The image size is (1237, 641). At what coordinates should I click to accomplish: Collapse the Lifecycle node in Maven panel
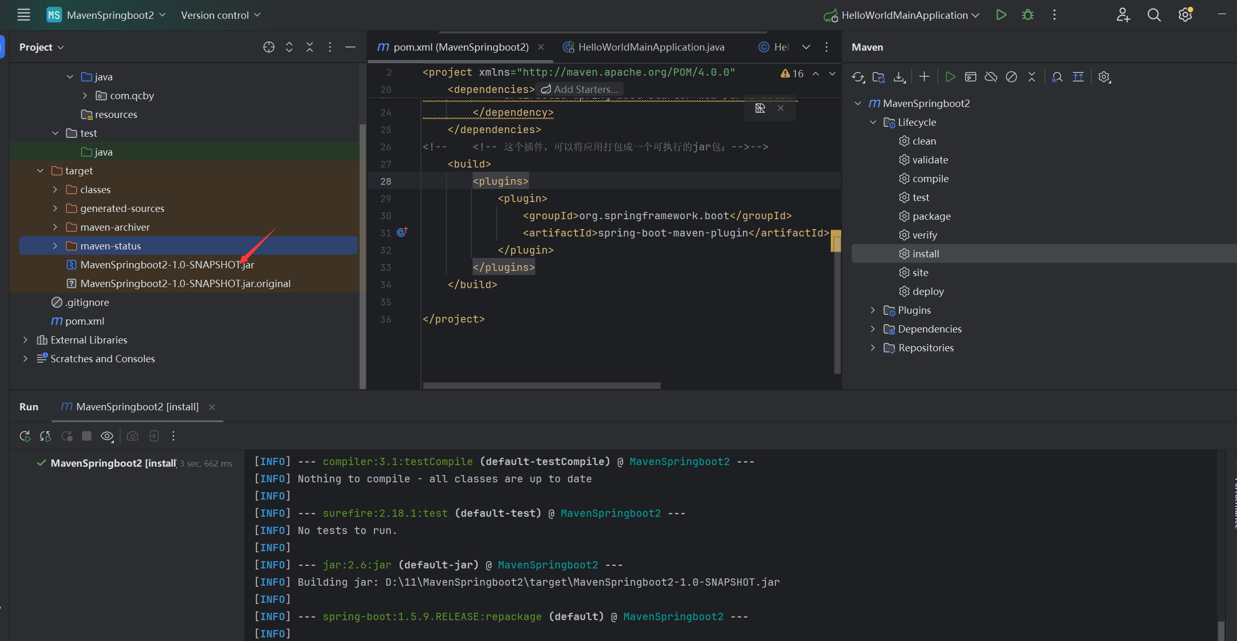tap(873, 122)
